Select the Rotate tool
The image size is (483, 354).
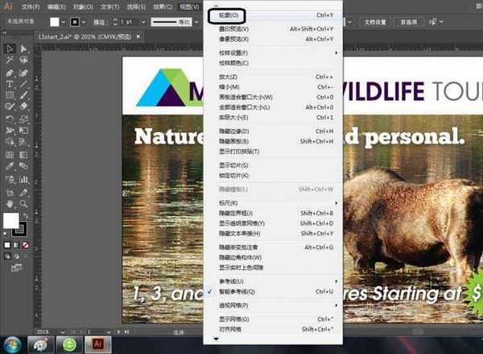[x=10, y=119]
